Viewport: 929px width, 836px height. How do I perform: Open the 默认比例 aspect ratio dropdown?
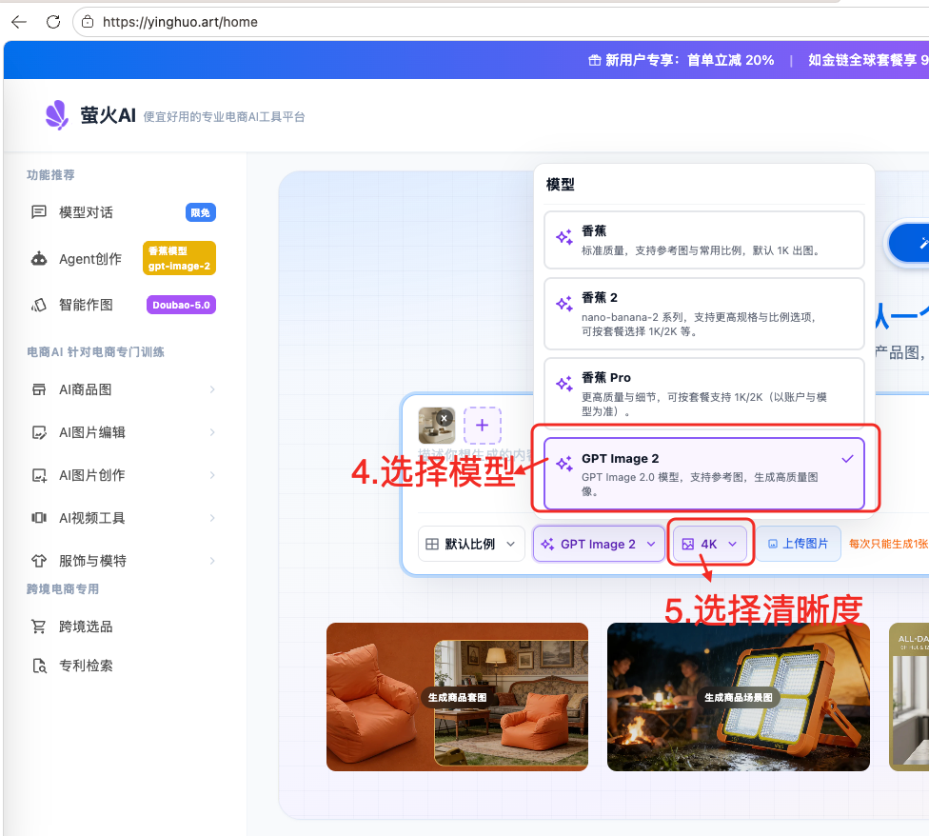(x=471, y=544)
